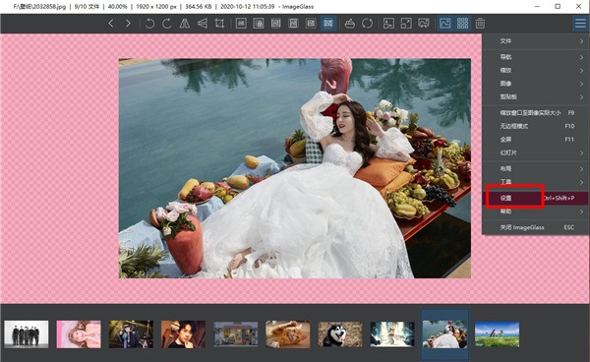Click the refresh image icon
The width and height of the screenshot is (590, 362).
367,24
